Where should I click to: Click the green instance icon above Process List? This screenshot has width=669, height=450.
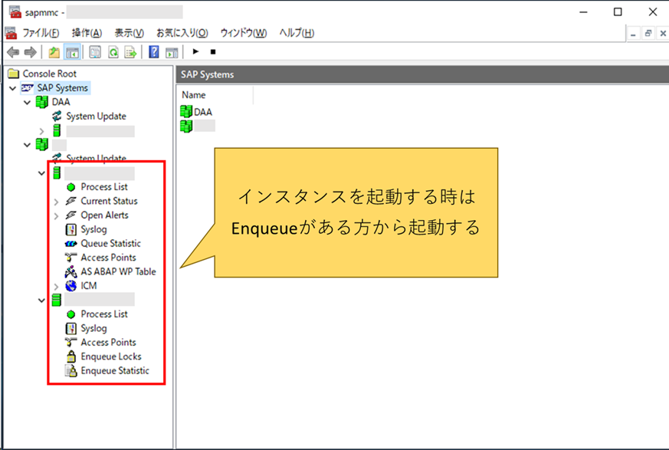[x=57, y=173]
